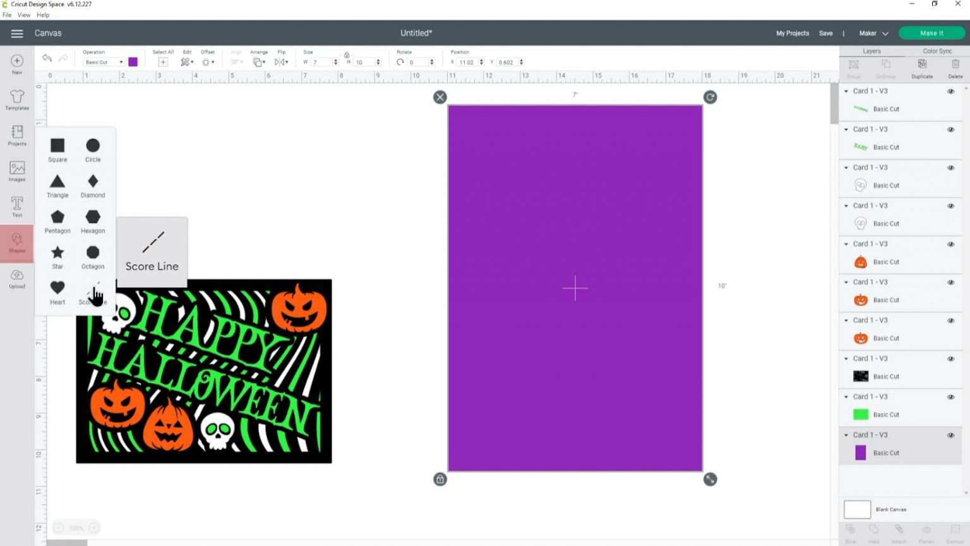Open the Arrange dropdown
Viewport: 970px width, 546px height.
[259, 62]
